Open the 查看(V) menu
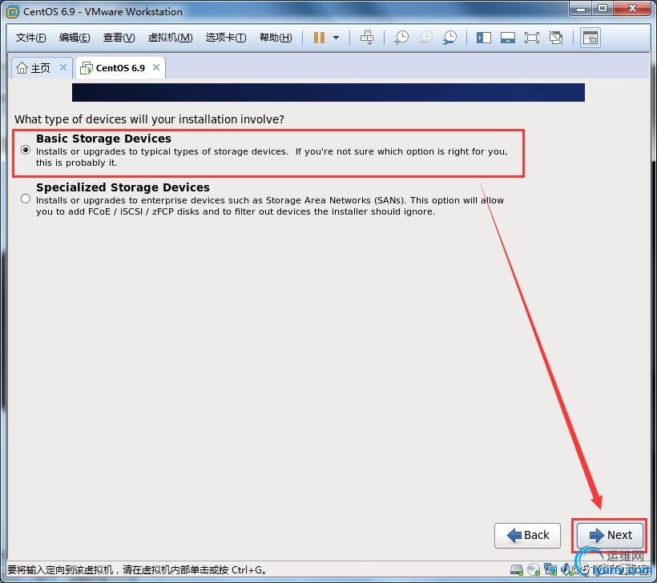657x583 pixels. (119, 38)
